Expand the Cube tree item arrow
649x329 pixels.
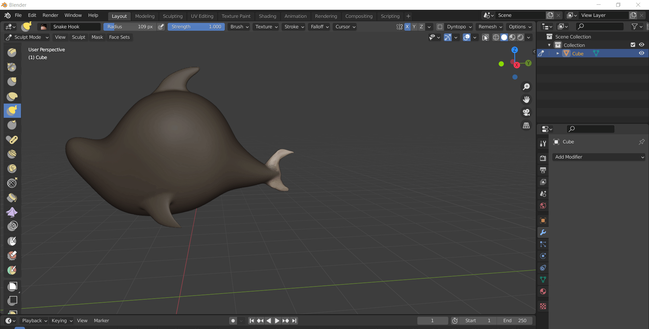[x=558, y=53]
